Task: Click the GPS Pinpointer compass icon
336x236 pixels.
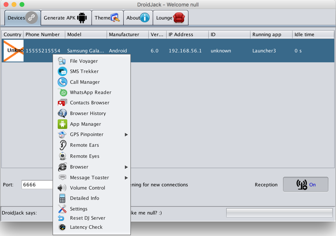Action: tap(62, 134)
